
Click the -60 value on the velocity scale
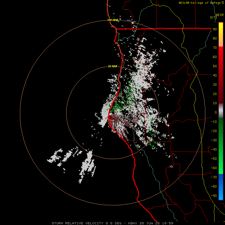[214, 168]
